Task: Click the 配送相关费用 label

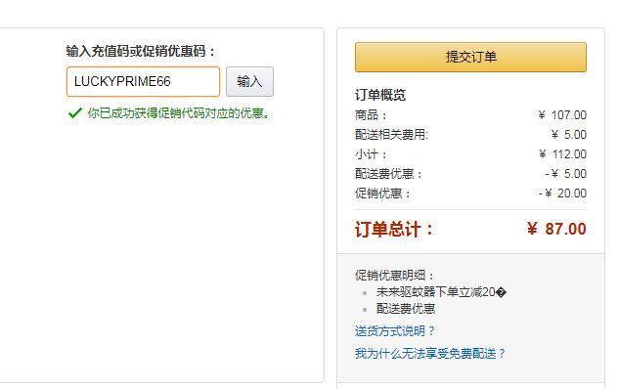Action: click(391, 135)
